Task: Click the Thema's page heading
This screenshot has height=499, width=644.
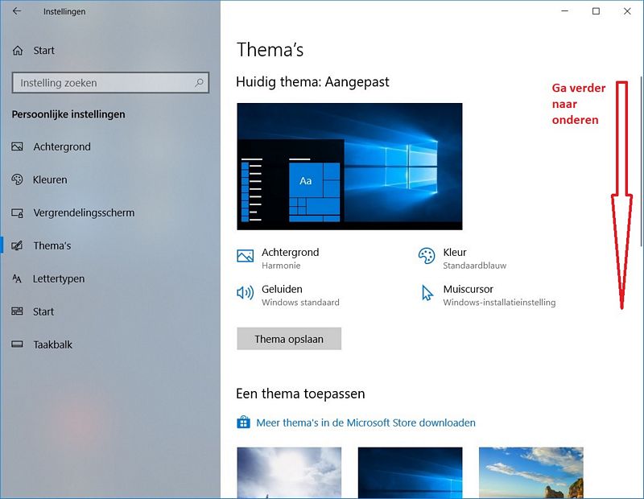Action: (270, 50)
